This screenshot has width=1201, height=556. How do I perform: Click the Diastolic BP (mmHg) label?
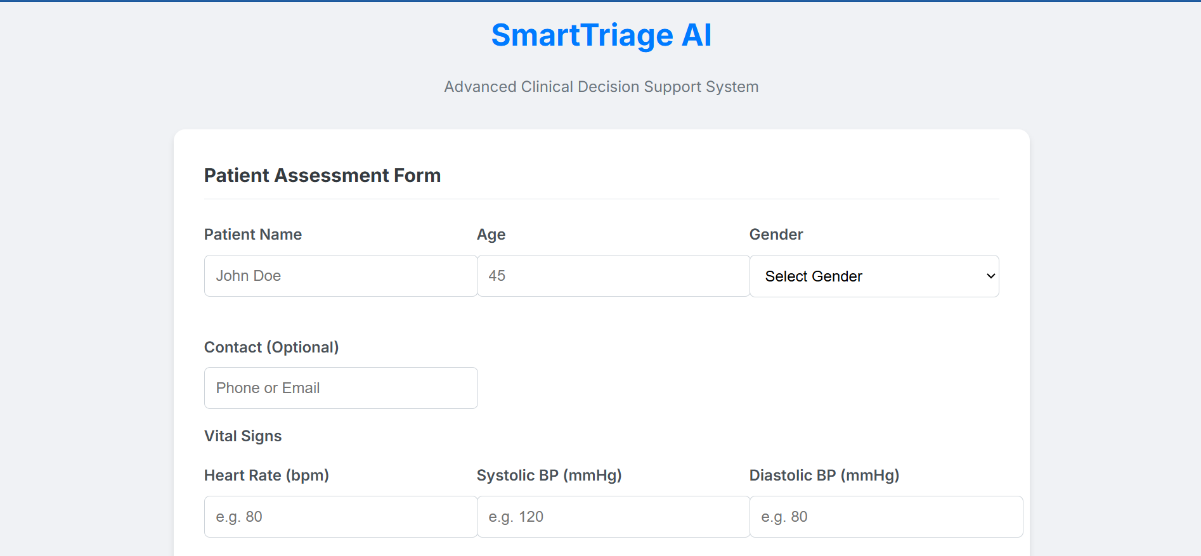(x=824, y=475)
